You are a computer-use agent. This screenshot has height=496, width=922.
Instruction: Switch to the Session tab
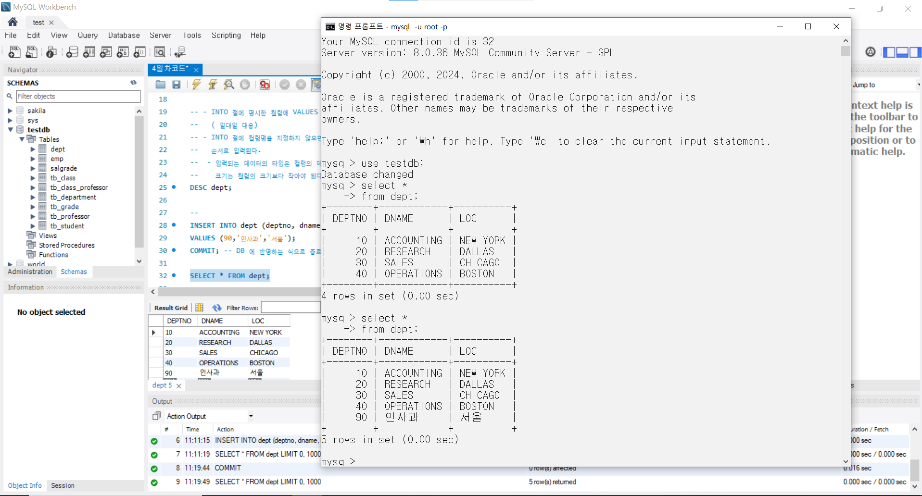click(63, 485)
